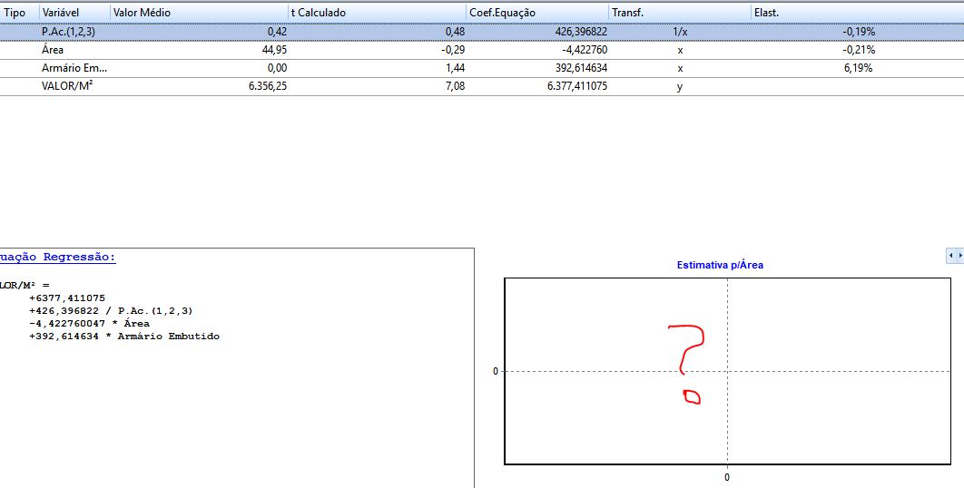Click the Variável column header
Image resolution: width=964 pixels, height=488 pixels.
tap(74, 13)
